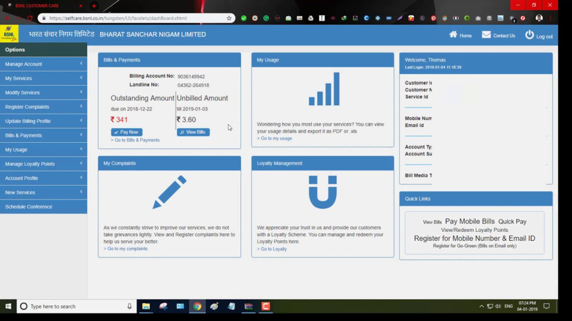This screenshot has width=572, height=321.
Task: Click the Home text link
Action: point(465,36)
